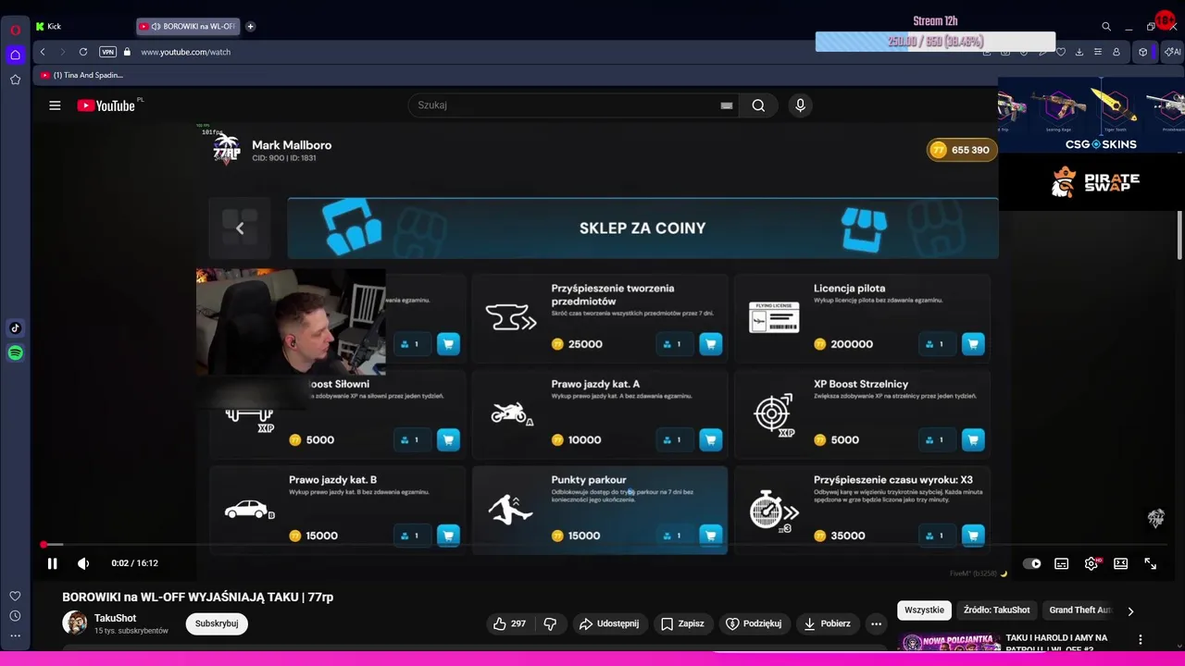Image resolution: width=1185 pixels, height=666 pixels.
Task: Download the video via Pobierz
Action: tap(827, 623)
